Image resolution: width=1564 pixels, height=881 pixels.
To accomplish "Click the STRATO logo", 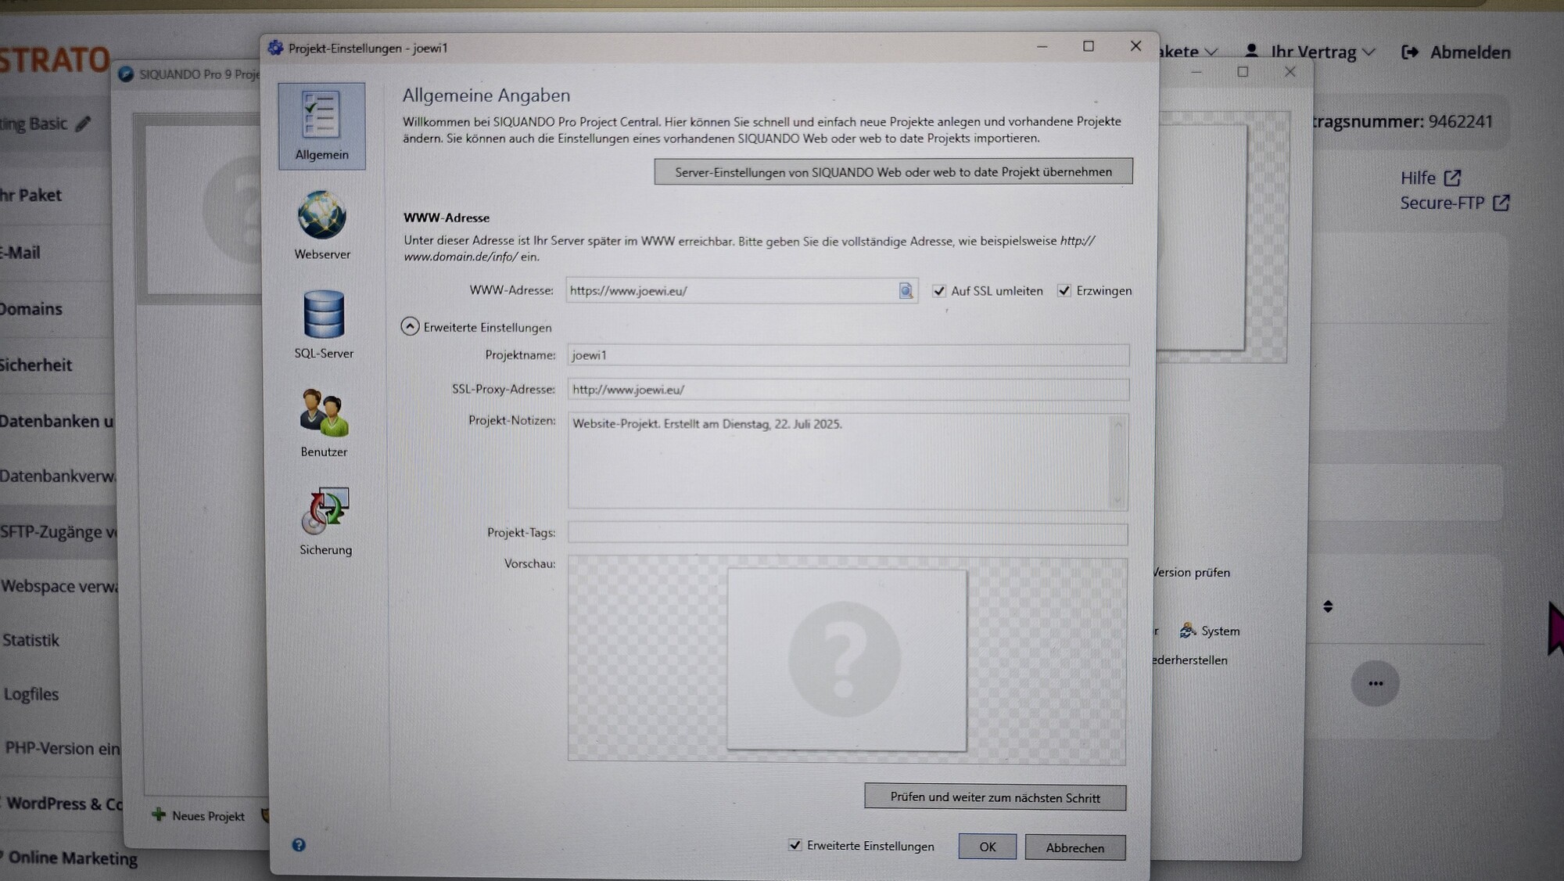I will [x=53, y=59].
